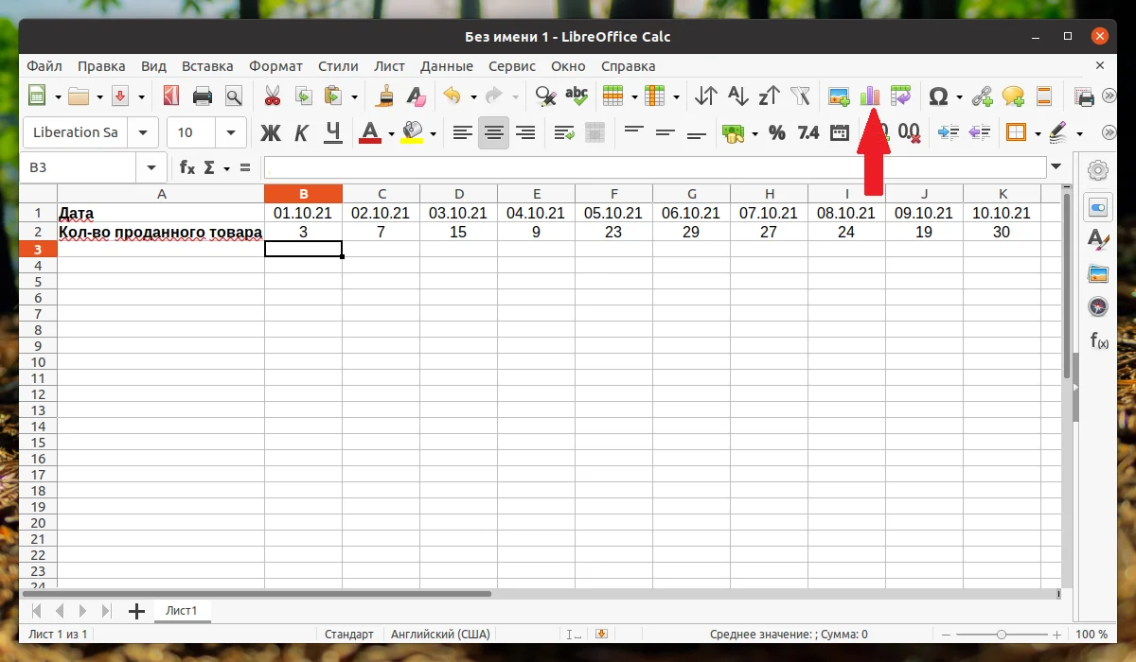The width and height of the screenshot is (1136, 662).
Task: Open the Functions sidebar panel
Action: (x=1097, y=340)
